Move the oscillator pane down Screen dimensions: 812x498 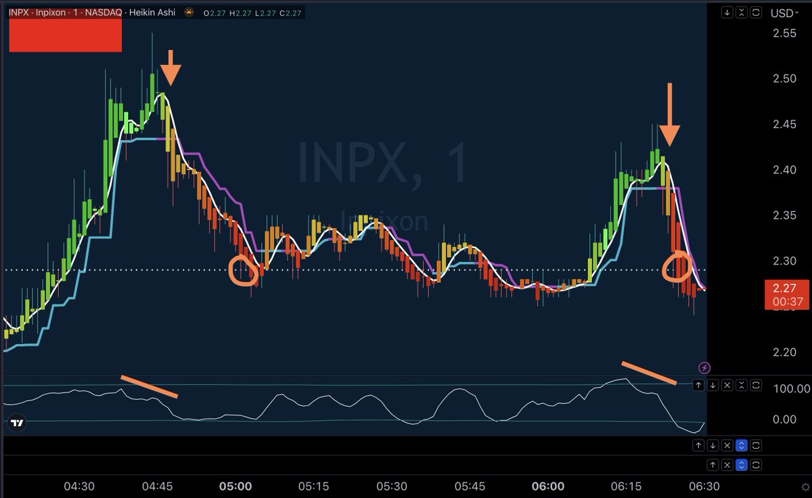713,385
